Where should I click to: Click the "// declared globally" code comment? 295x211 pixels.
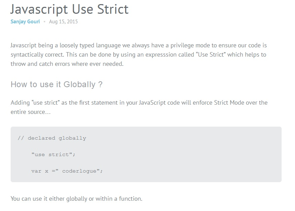52,138
